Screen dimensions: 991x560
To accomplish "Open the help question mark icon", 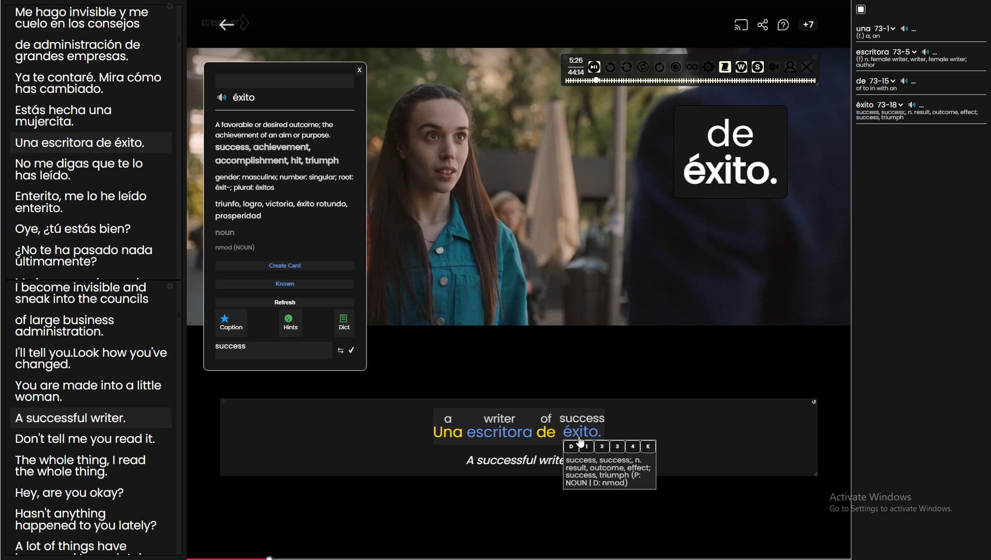I will (783, 25).
